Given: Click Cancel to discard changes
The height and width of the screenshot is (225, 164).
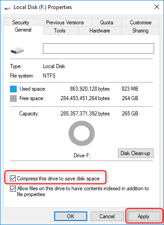Looking at the screenshot, I should click(x=107, y=216).
